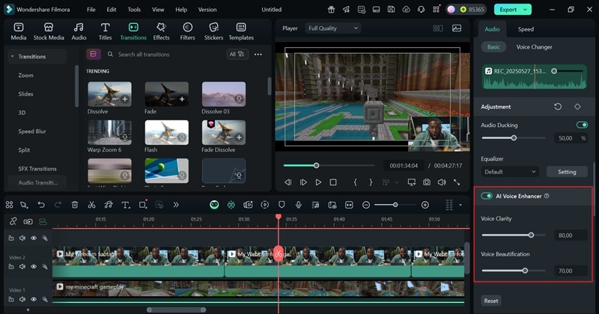
Task: Reset adjustment with circular arrow icon
Action: (558, 107)
